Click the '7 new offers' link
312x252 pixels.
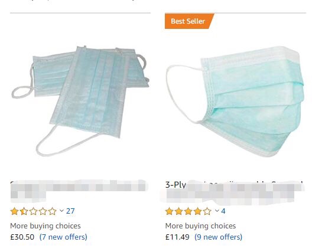tap(63, 237)
